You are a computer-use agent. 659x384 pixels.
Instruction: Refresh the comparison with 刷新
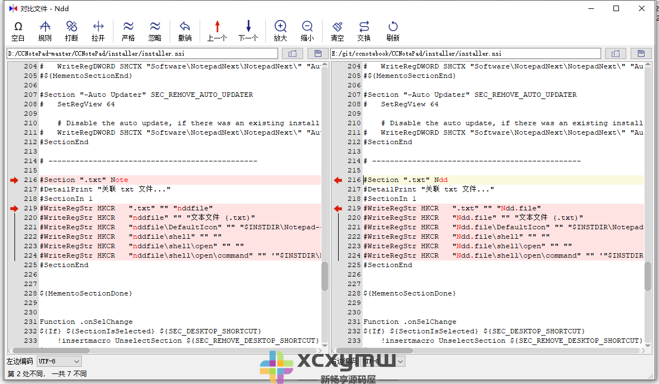coord(392,31)
